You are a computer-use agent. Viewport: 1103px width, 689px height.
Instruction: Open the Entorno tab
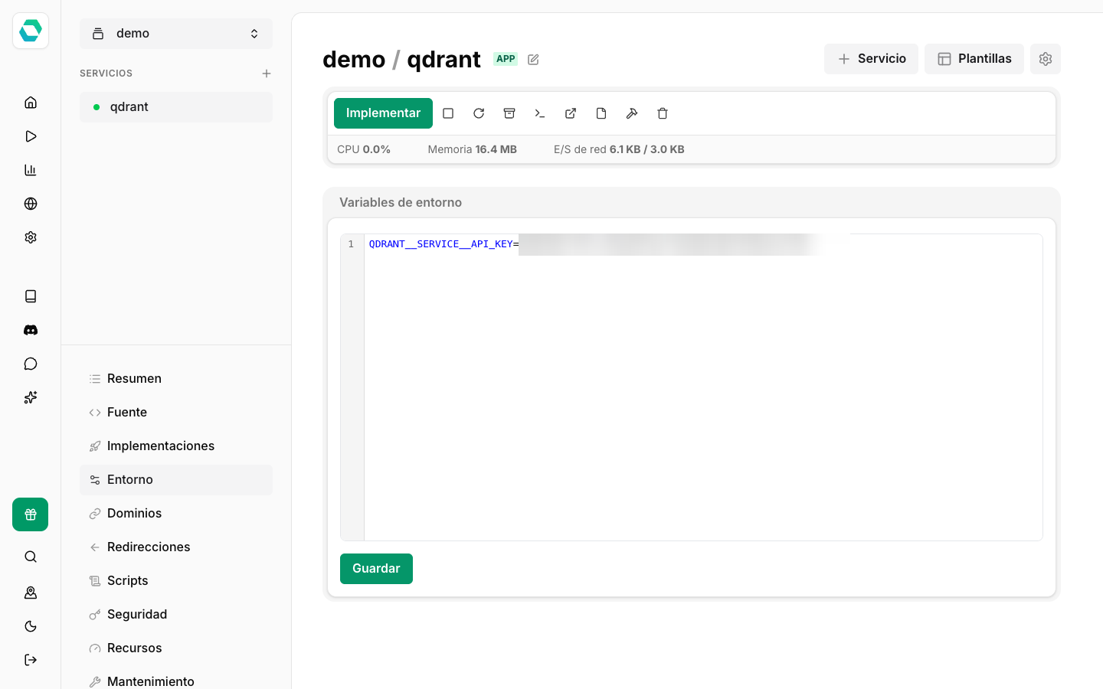176,480
